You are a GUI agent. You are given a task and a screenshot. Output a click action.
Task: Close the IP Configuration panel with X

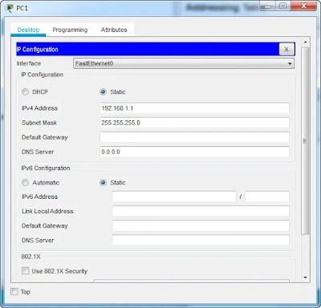click(286, 49)
